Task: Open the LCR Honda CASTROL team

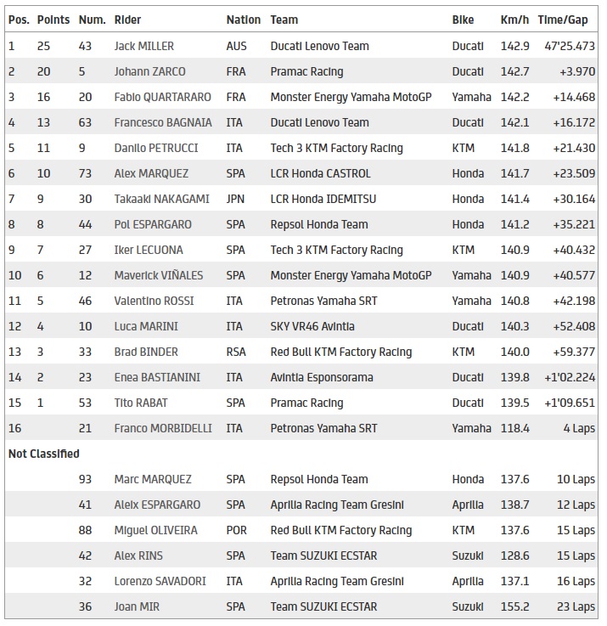Action: 321,173
